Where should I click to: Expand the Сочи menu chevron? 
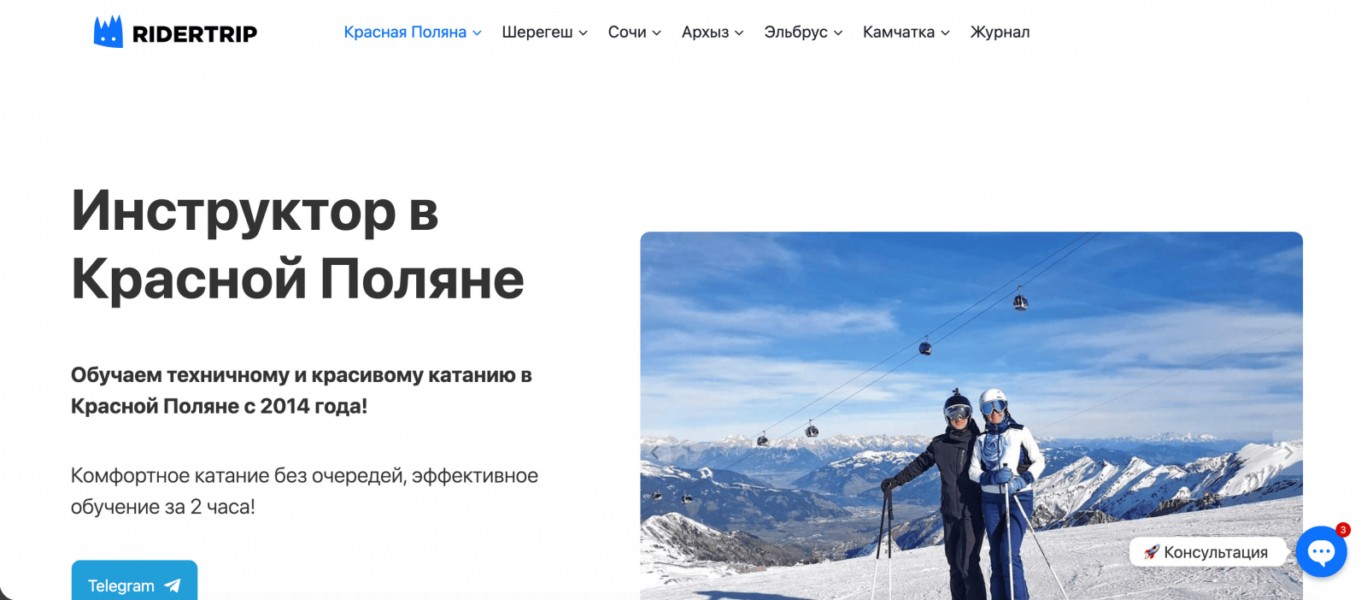tap(656, 33)
